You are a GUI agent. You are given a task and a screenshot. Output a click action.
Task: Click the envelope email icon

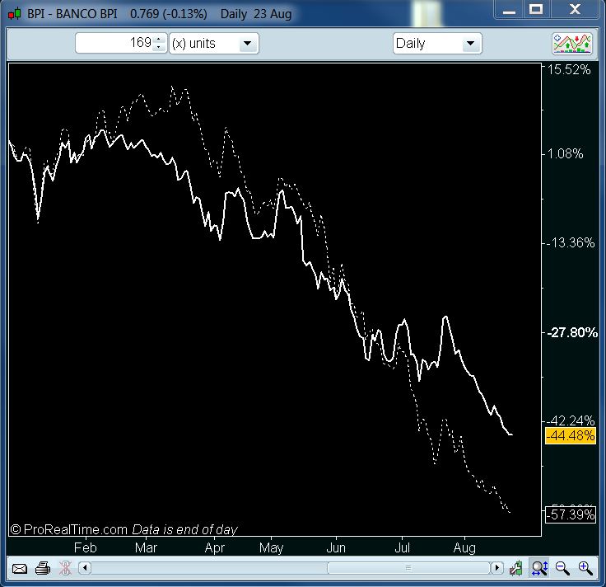point(19,568)
